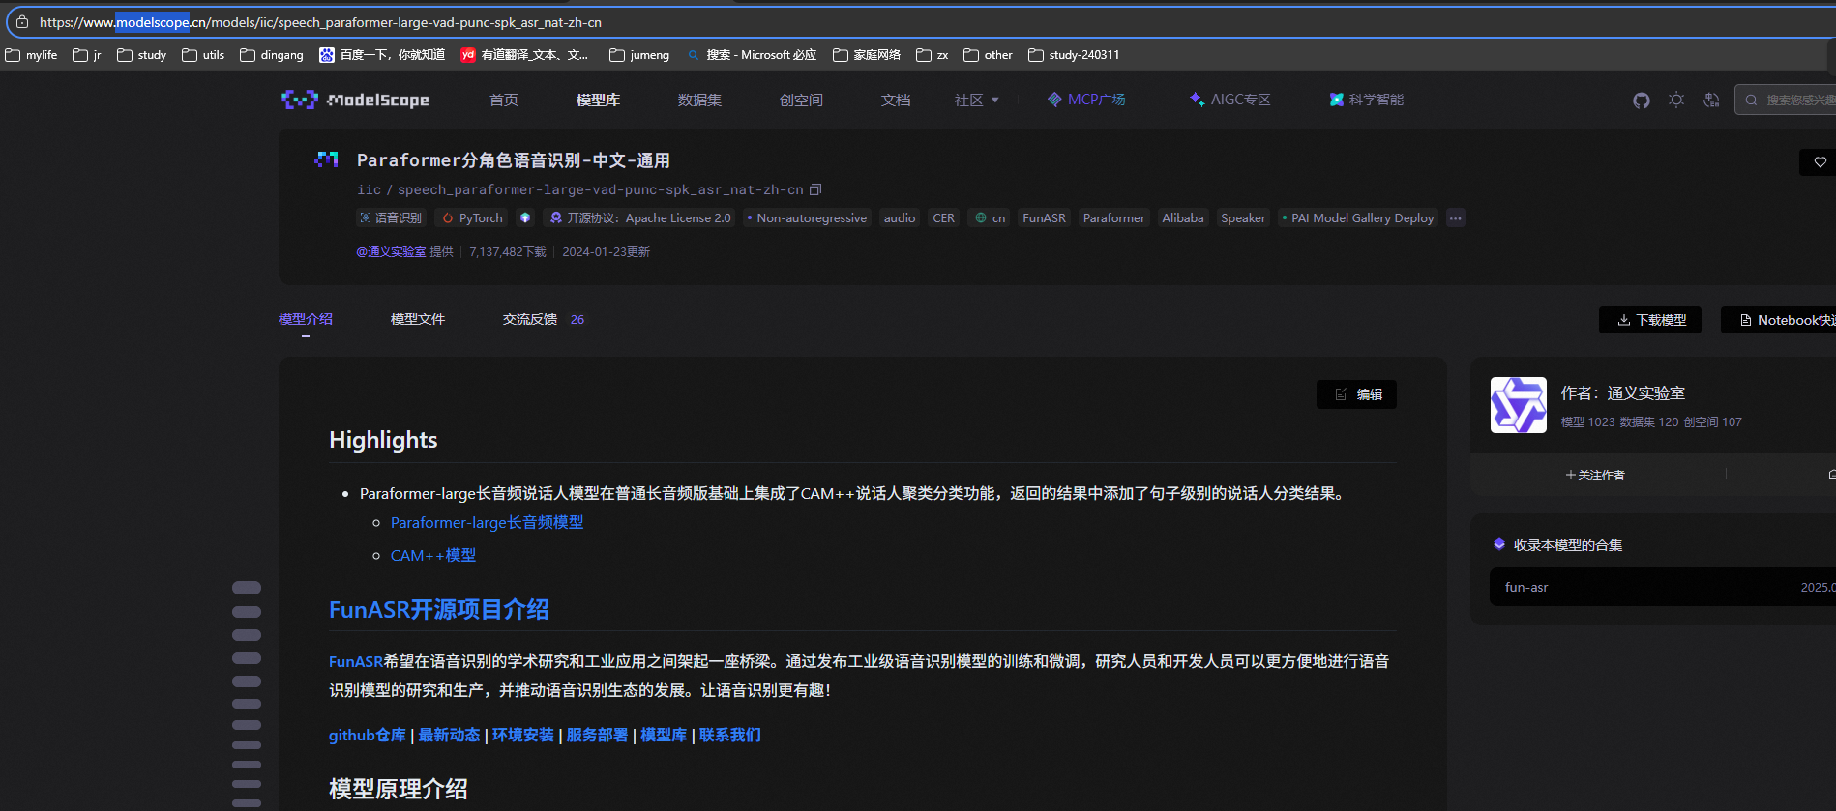Click the Tongyi Lab author avatar
The height and width of the screenshot is (811, 1836).
tap(1518, 405)
